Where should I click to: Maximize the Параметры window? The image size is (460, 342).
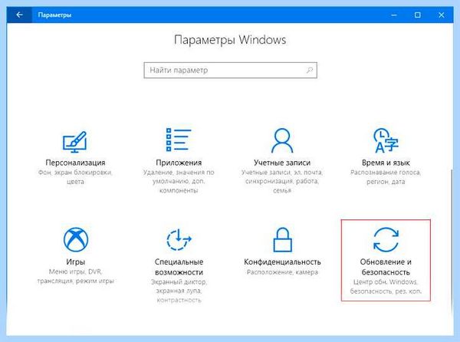pyautogui.click(x=418, y=15)
